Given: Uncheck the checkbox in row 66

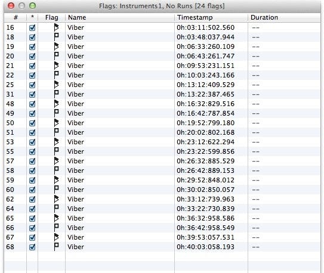Looking at the screenshot, I should click(x=32, y=228).
